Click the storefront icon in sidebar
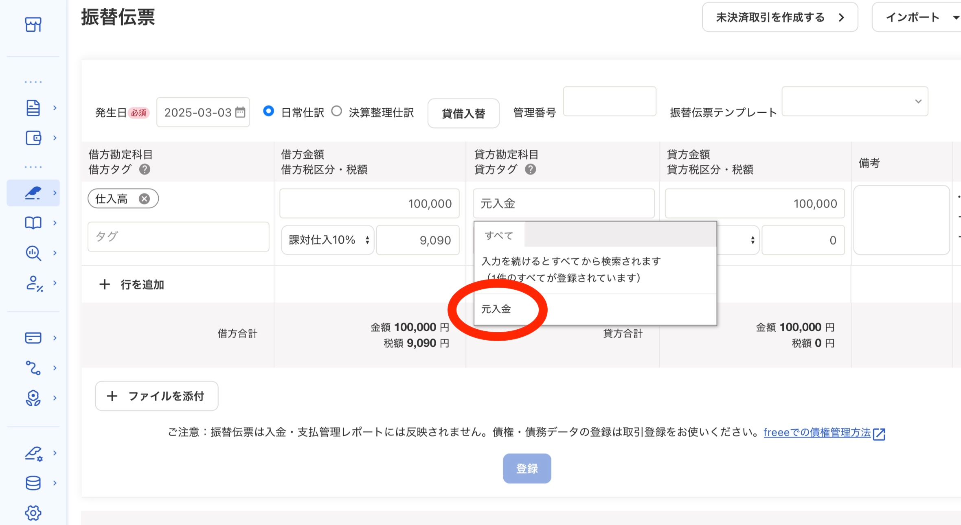 pyautogui.click(x=33, y=24)
